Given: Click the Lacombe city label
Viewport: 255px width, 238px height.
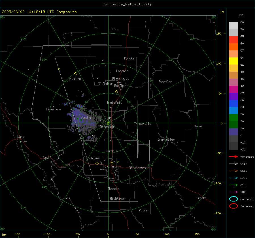Looking at the screenshot, I should click(122, 71).
